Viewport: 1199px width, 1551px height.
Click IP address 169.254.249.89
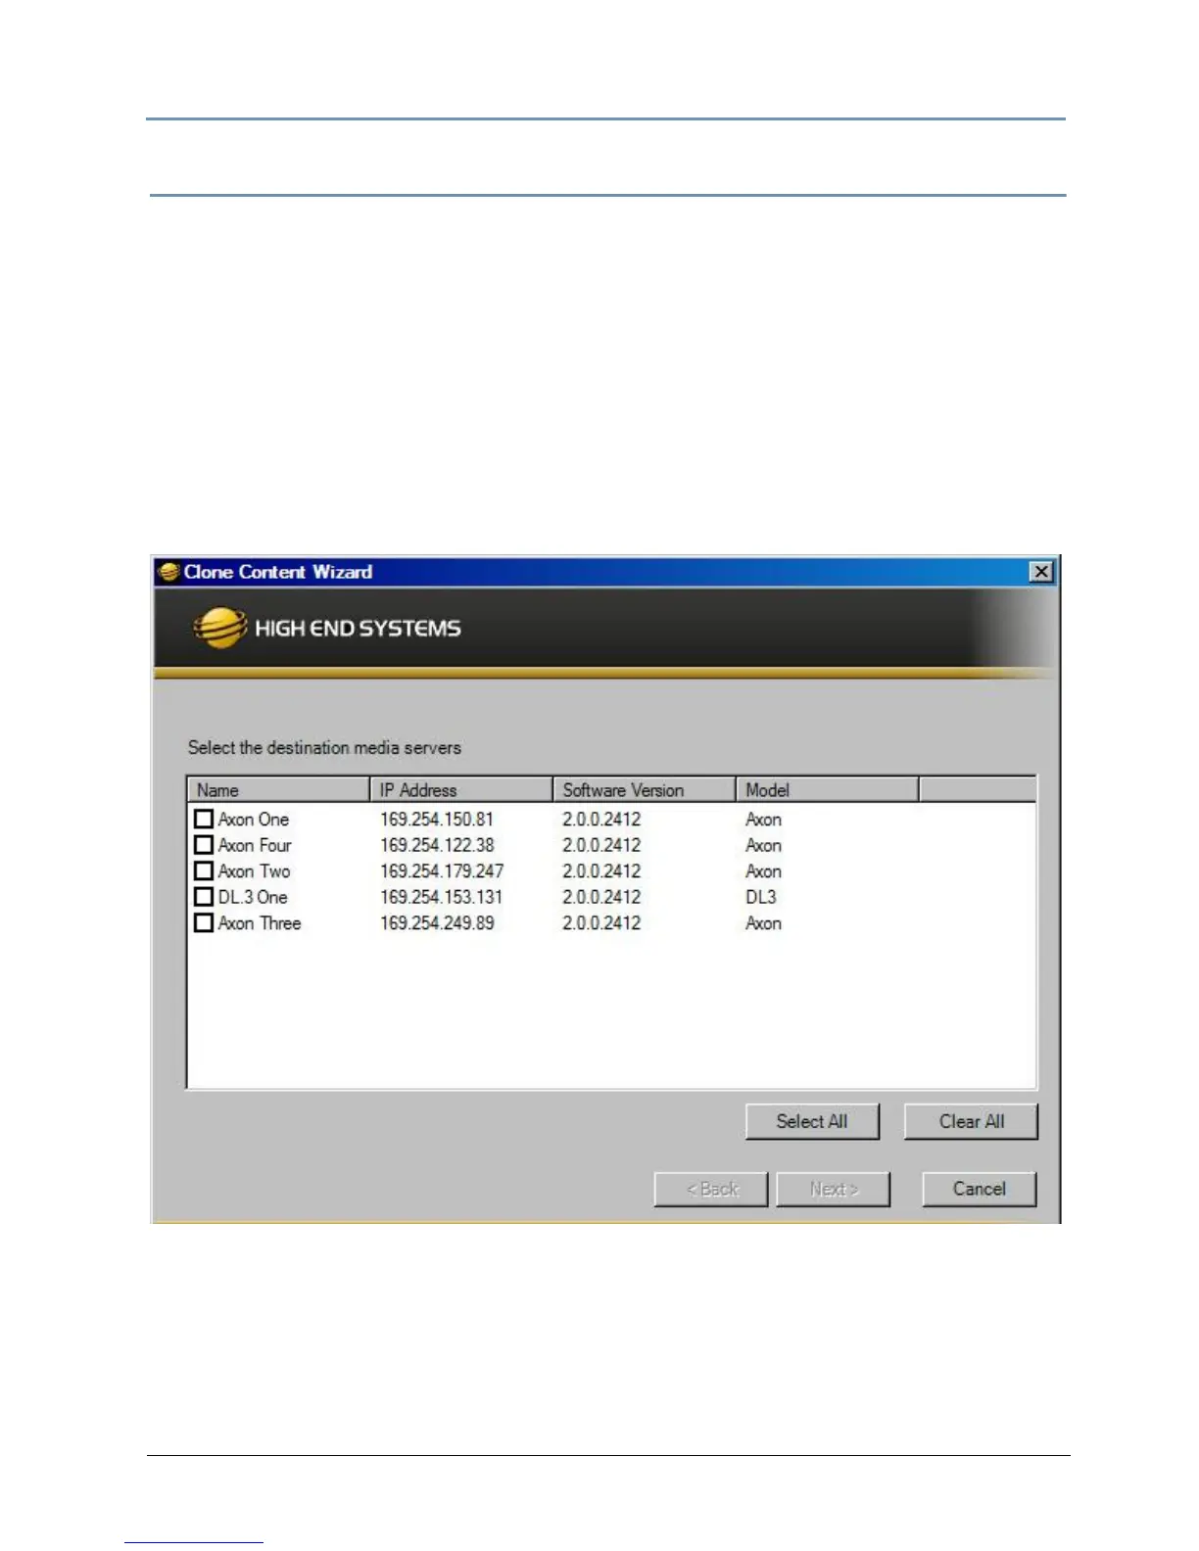(437, 923)
